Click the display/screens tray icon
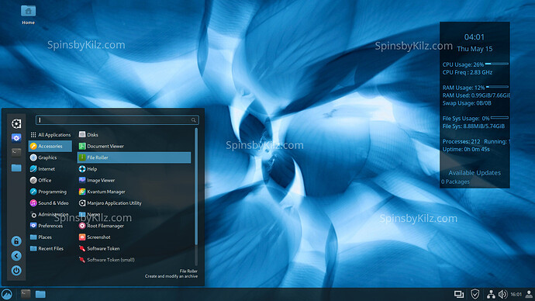 (x=459, y=294)
